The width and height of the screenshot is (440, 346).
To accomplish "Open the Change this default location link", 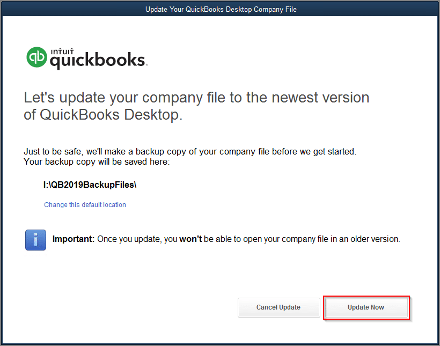I will tap(85, 205).
